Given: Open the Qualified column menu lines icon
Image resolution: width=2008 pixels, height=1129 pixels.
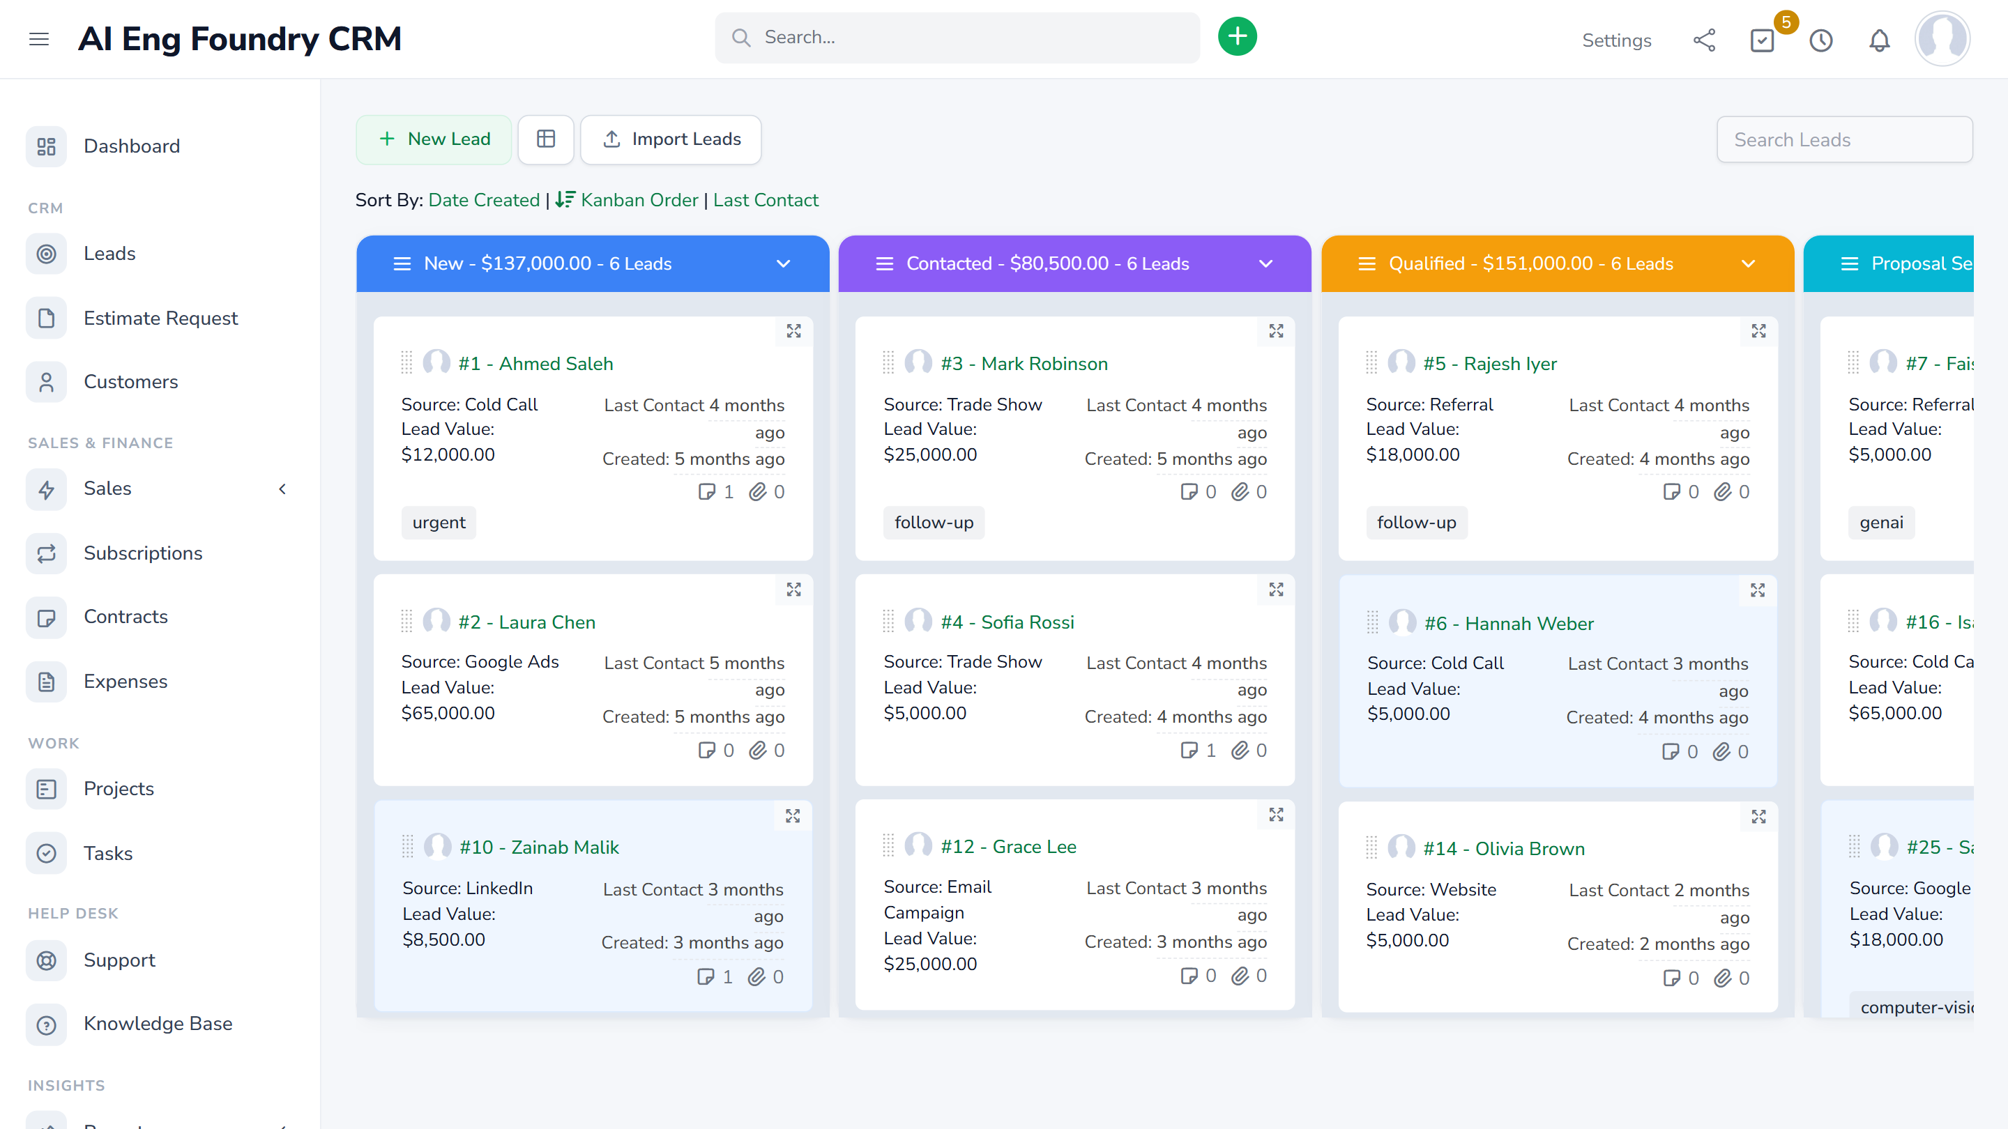Looking at the screenshot, I should tap(1367, 264).
